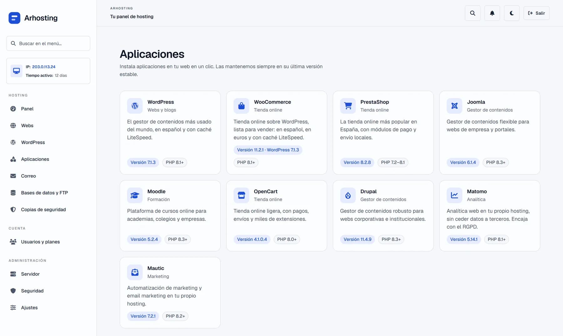Click the Mautic envelope icon
563x336 pixels.
click(x=135, y=272)
